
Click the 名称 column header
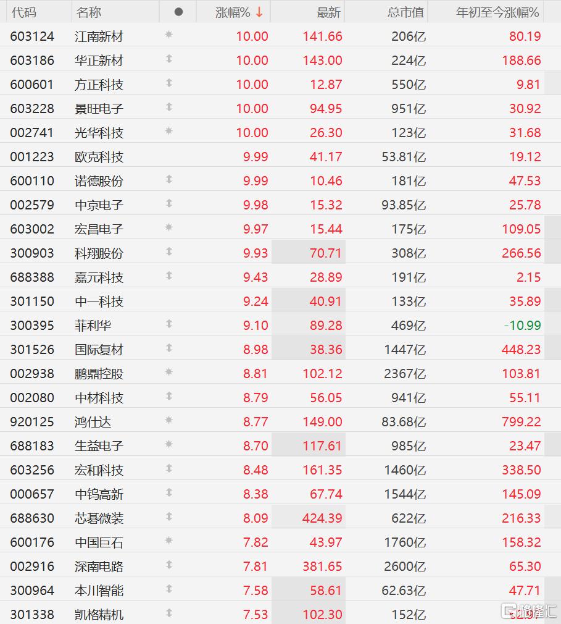[89, 12]
